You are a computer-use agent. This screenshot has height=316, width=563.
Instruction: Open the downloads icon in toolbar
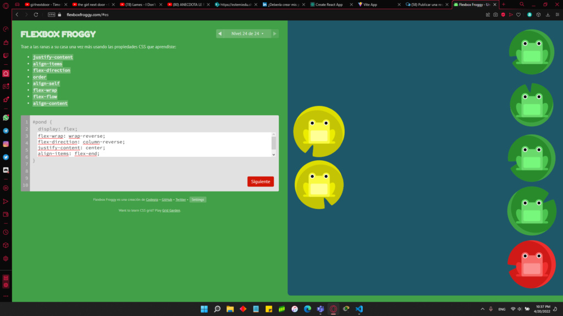[548, 15]
